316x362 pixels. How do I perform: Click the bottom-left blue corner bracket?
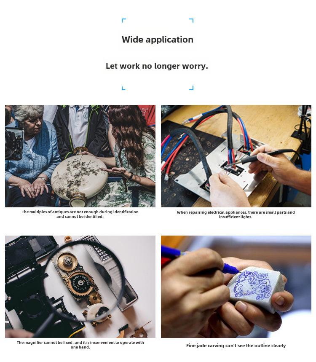click(123, 88)
